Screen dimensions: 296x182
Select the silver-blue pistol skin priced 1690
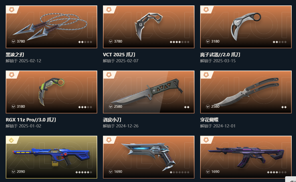(x=148, y=157)
